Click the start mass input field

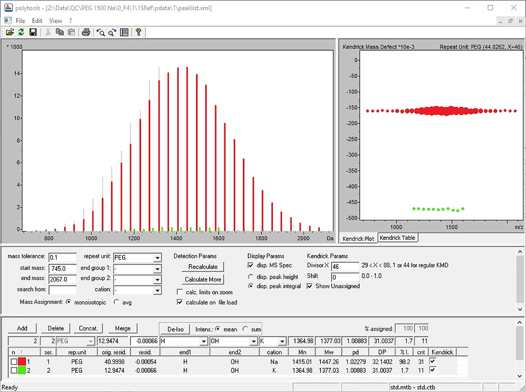(x=62, y=268)
